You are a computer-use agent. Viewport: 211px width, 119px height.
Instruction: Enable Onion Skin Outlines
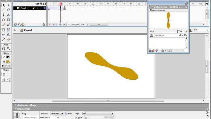[57, 24]
